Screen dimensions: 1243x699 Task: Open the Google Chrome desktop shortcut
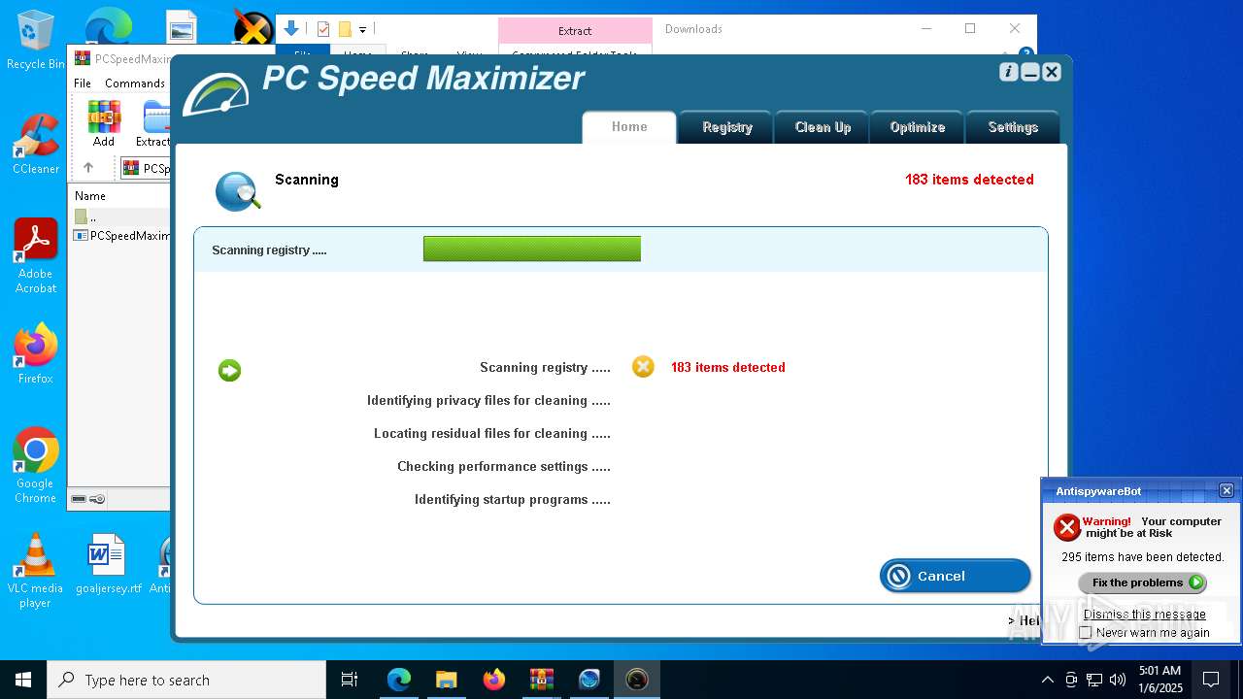(36, 466)
